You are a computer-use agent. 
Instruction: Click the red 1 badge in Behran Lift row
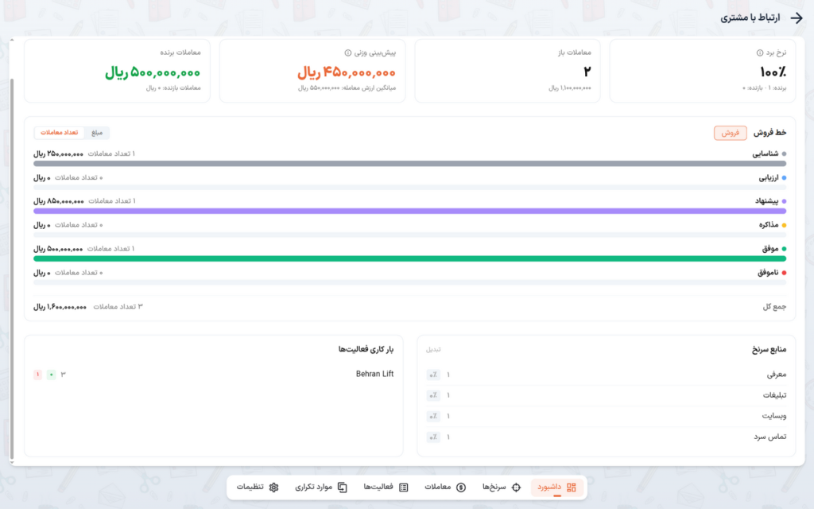37,375
